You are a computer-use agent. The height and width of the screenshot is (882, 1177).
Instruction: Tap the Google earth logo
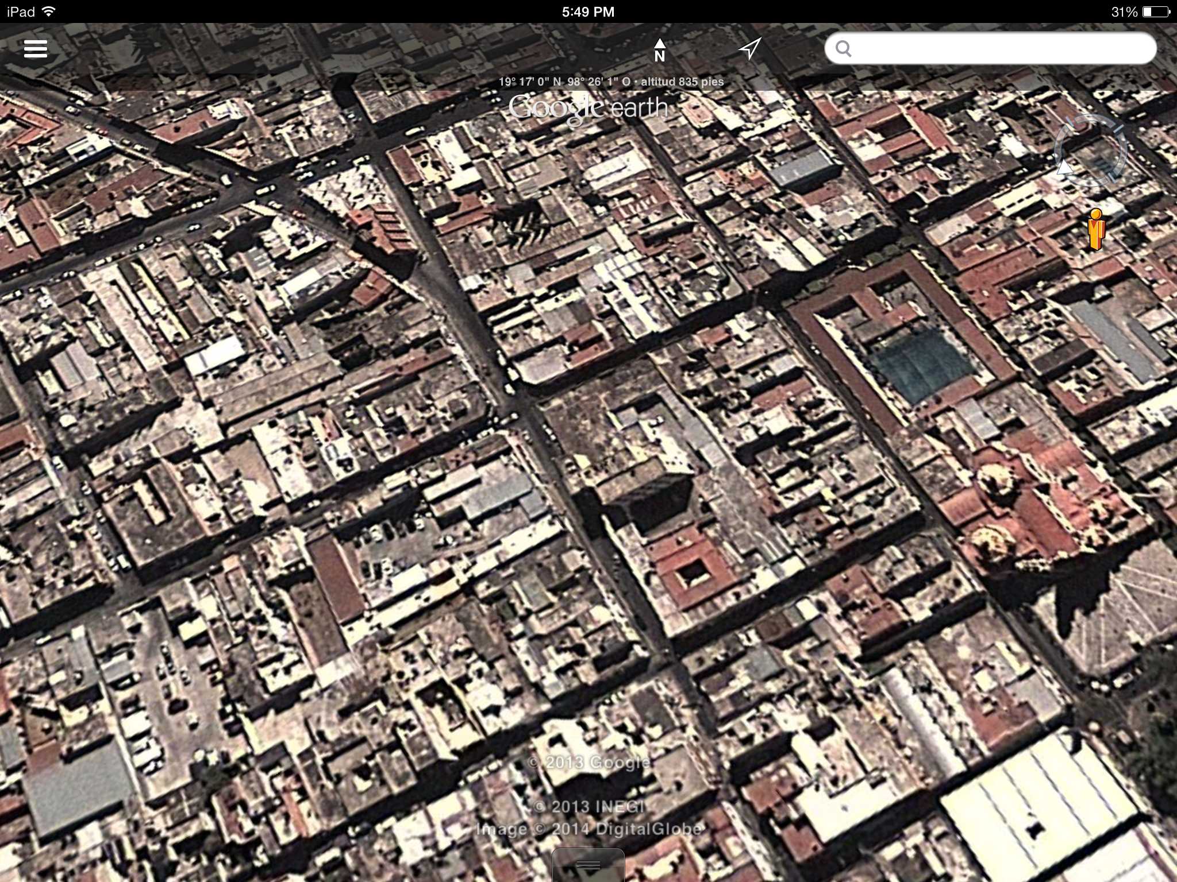(x=588, y=109)
